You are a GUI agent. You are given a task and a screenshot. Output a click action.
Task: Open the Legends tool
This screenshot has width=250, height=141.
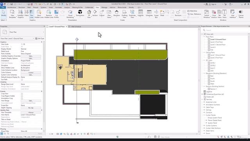click(x=141, y=13)
